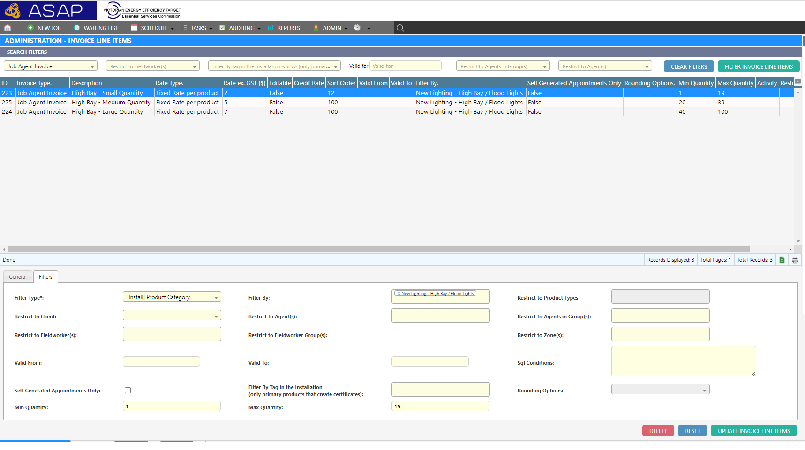Open the search magnifier icon
Viewport: 805px width, 450px height.
tap(400, 28)
